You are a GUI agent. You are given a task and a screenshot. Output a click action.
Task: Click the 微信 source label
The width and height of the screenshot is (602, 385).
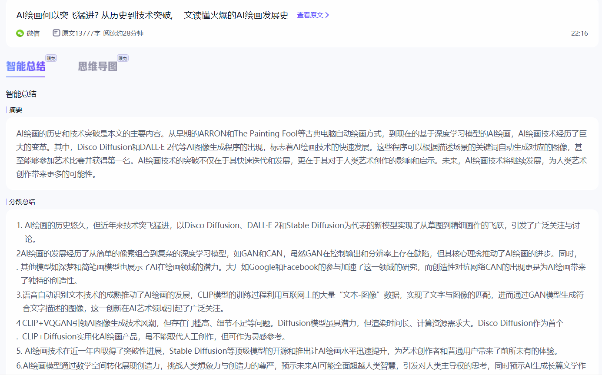coord(33,33)
